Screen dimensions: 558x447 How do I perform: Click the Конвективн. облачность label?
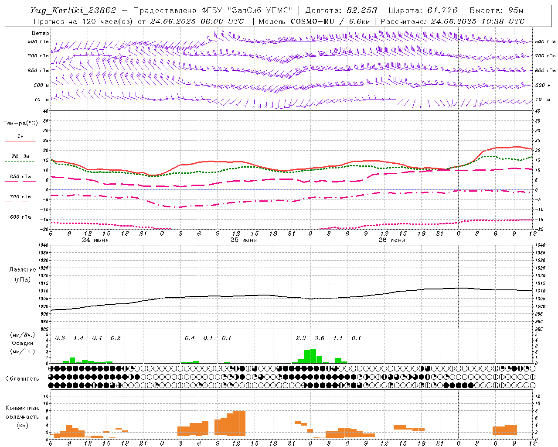22,413
